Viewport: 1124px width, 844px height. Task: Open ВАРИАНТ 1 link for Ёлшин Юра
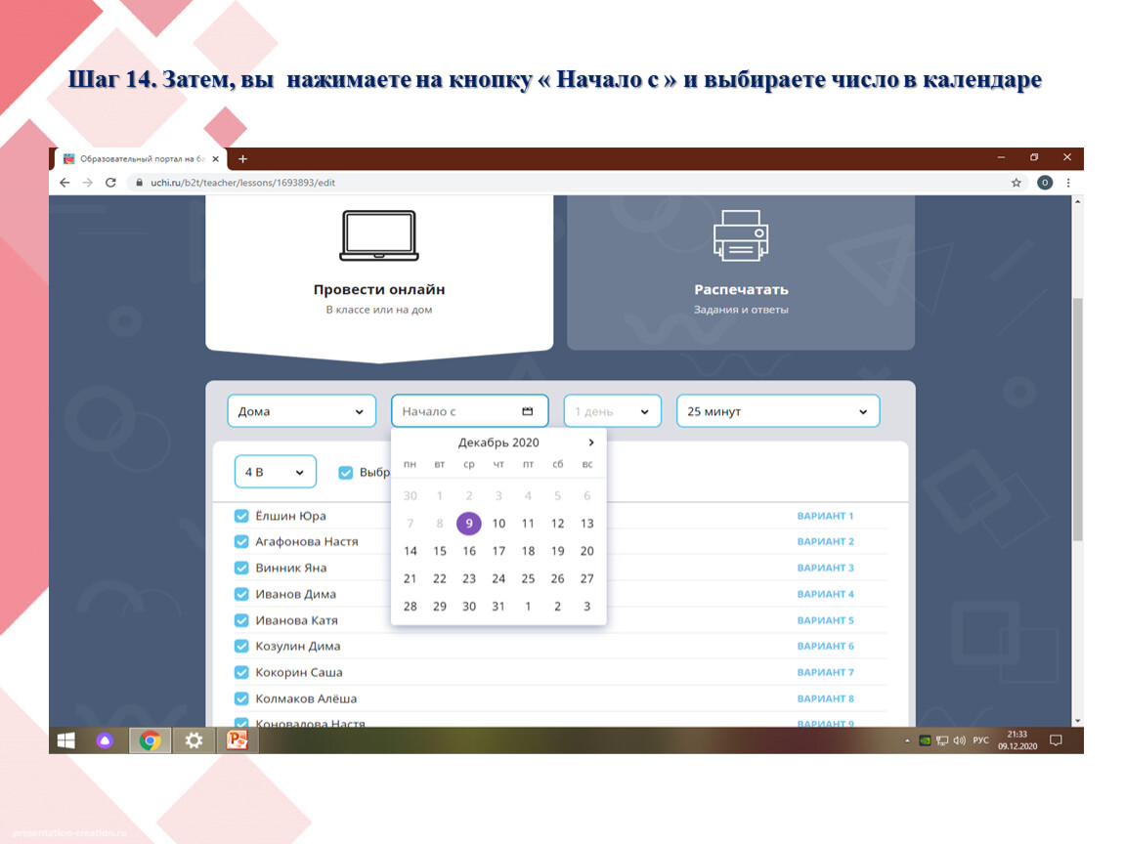click(x=825, y=516)
